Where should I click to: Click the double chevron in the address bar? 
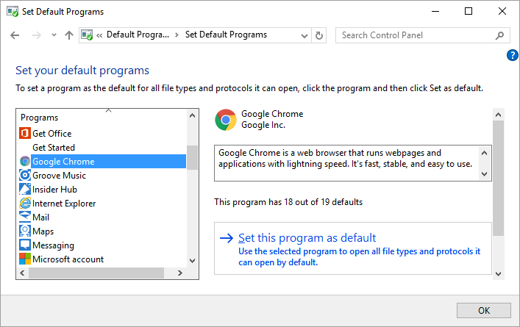(x=99, y=35)
